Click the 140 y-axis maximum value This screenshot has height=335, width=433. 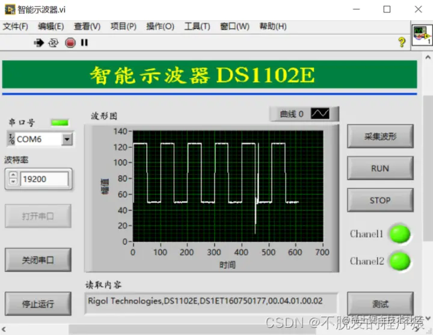point(120,131)
